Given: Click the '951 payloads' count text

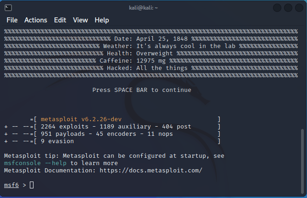Looking at the screenshot, I should [63, 134].
